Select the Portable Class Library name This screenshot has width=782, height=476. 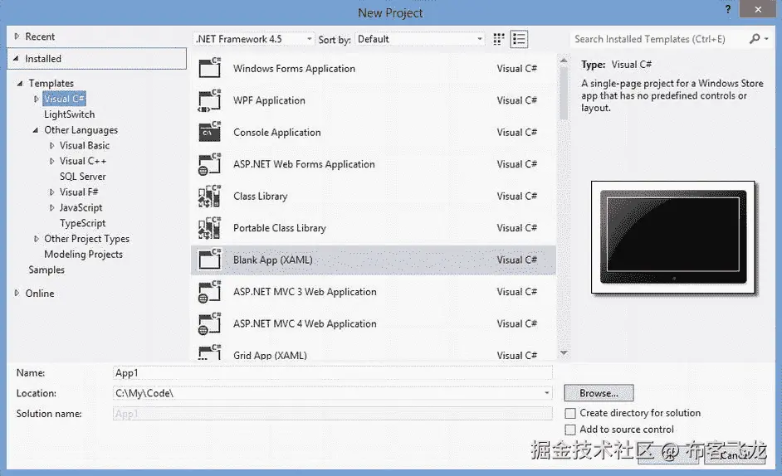click(x=279, y=228)
